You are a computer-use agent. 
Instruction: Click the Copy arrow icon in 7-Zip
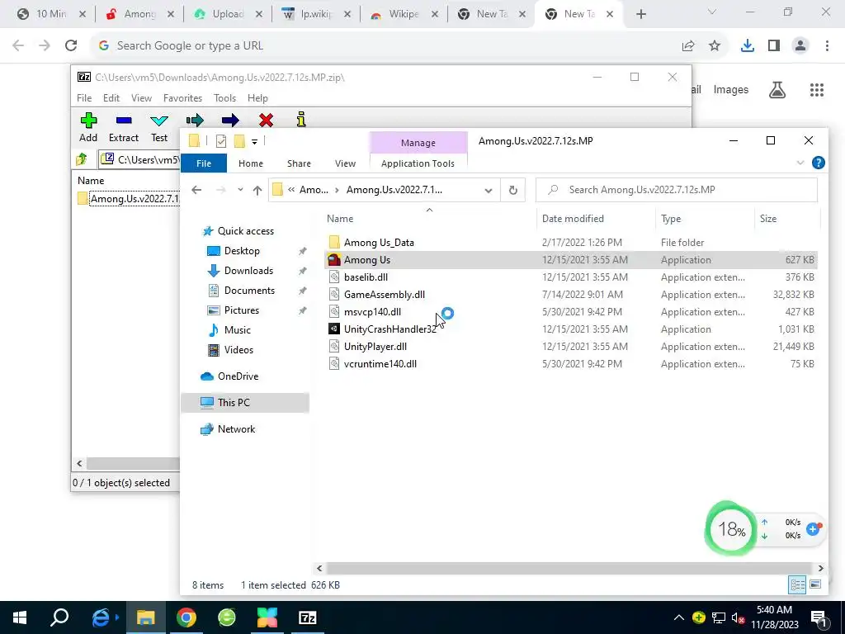click(x=195, y=120)
